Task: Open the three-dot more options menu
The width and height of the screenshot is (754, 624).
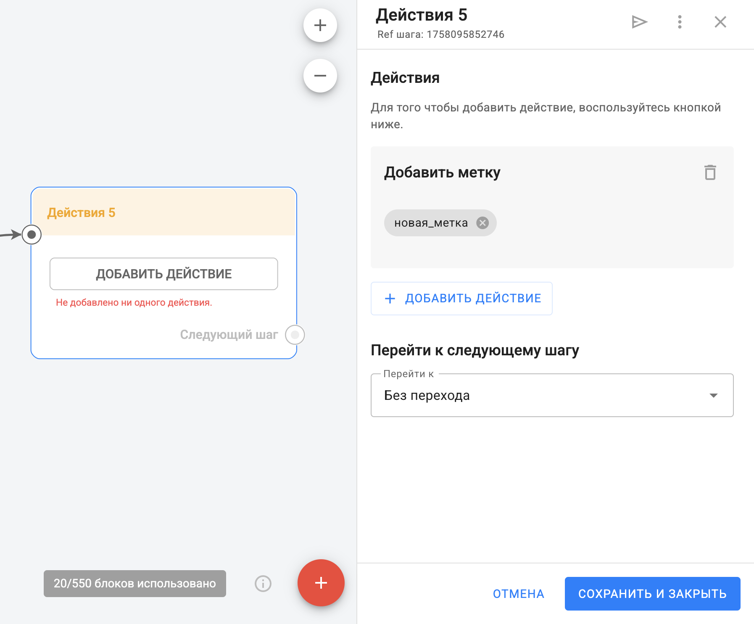Action: click(680, 22)
